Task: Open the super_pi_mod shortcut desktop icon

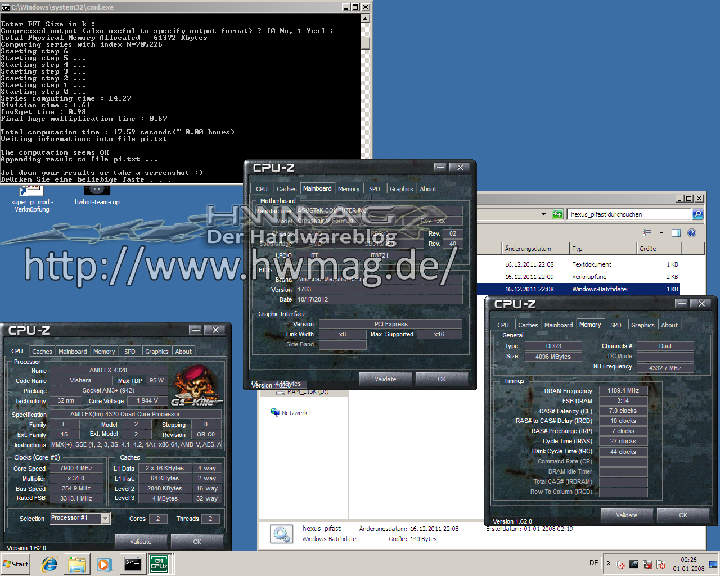Action: (31, 200)
